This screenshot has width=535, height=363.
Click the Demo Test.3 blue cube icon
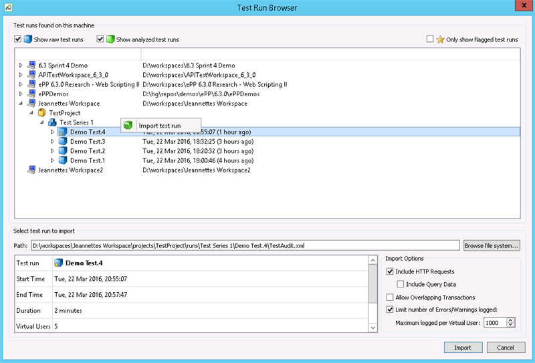tap(63, 142)
